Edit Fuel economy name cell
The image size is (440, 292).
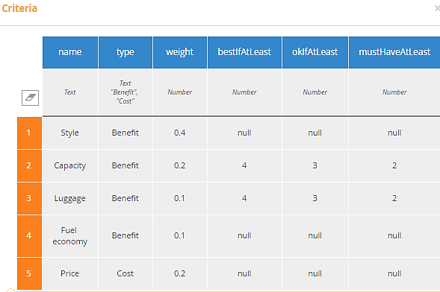tap(70, 236)
